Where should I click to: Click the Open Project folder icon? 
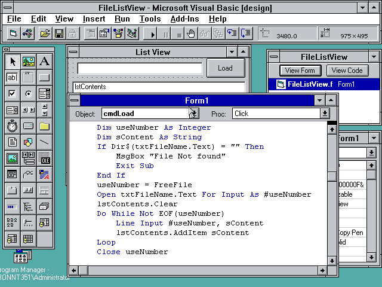point(45,33)
